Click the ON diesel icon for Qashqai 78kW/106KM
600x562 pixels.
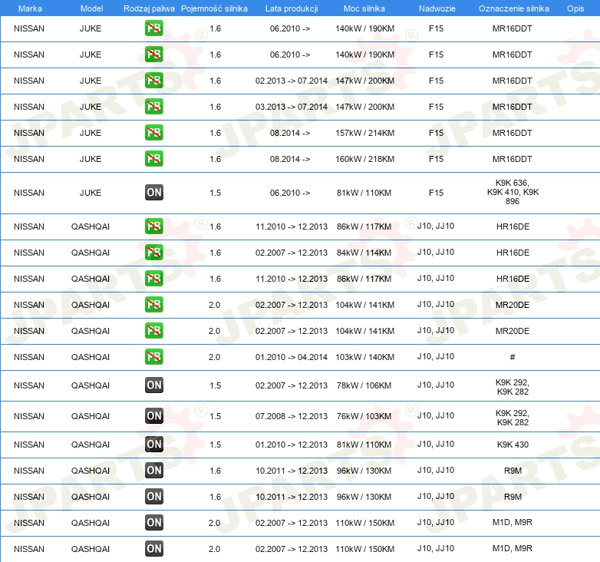(x=154, y=385)
